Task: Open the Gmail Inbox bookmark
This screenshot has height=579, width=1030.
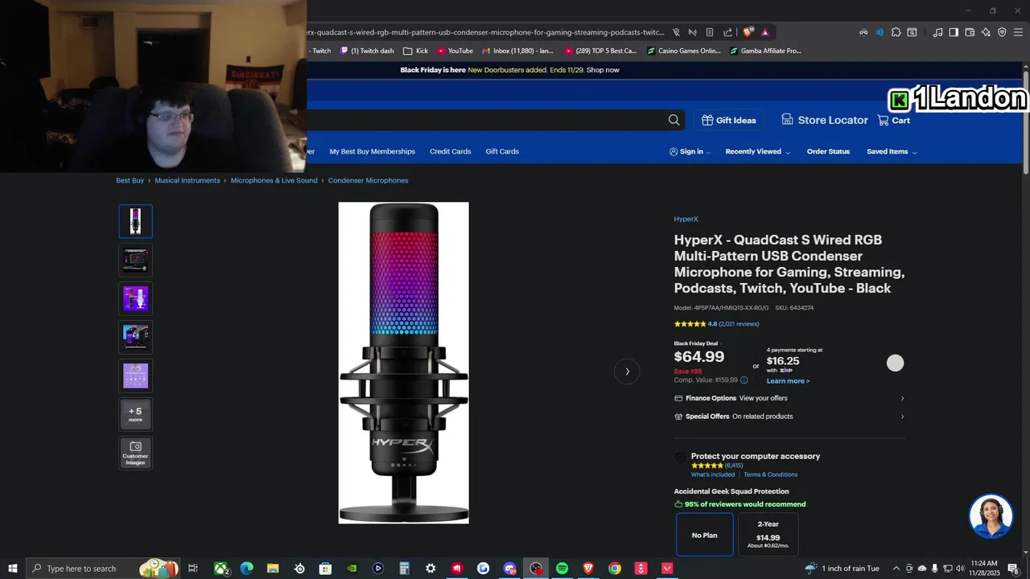Action: [517, 51]
